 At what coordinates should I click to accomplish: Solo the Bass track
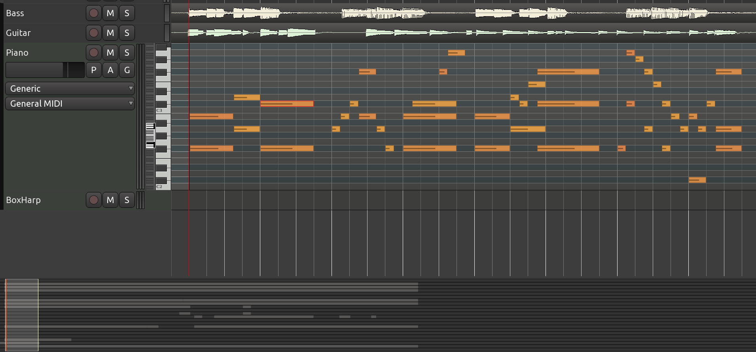click(x=127, y=13)
